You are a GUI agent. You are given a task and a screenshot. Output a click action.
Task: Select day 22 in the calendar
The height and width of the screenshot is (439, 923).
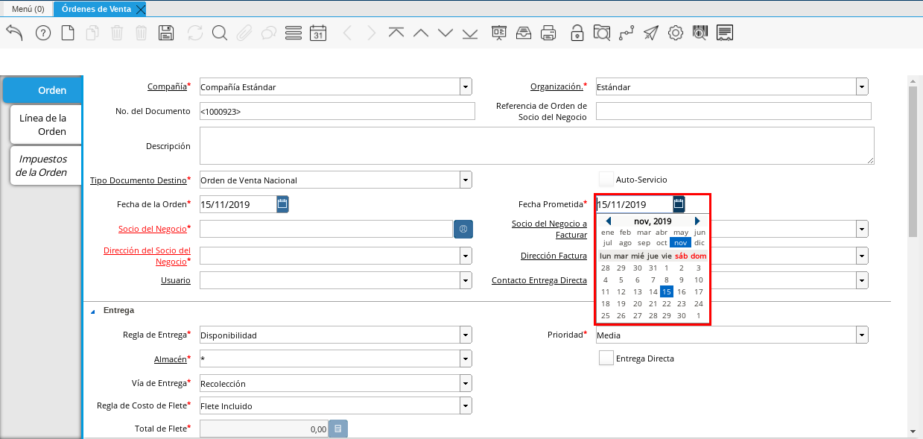[666, 303]
